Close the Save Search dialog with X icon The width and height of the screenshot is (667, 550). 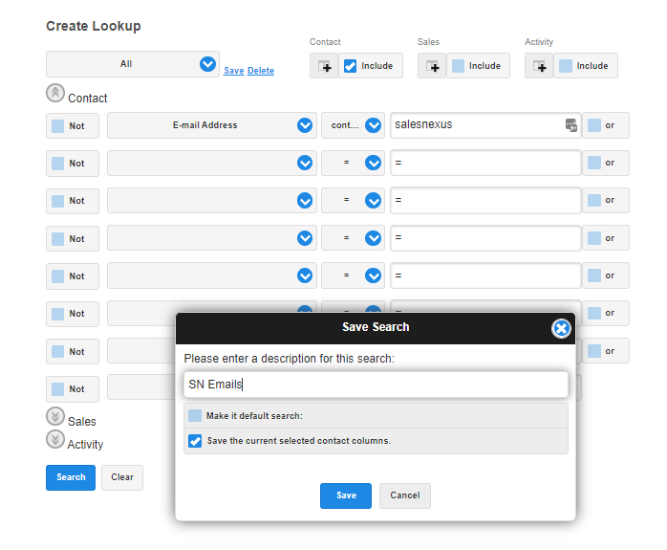[561, 328]
